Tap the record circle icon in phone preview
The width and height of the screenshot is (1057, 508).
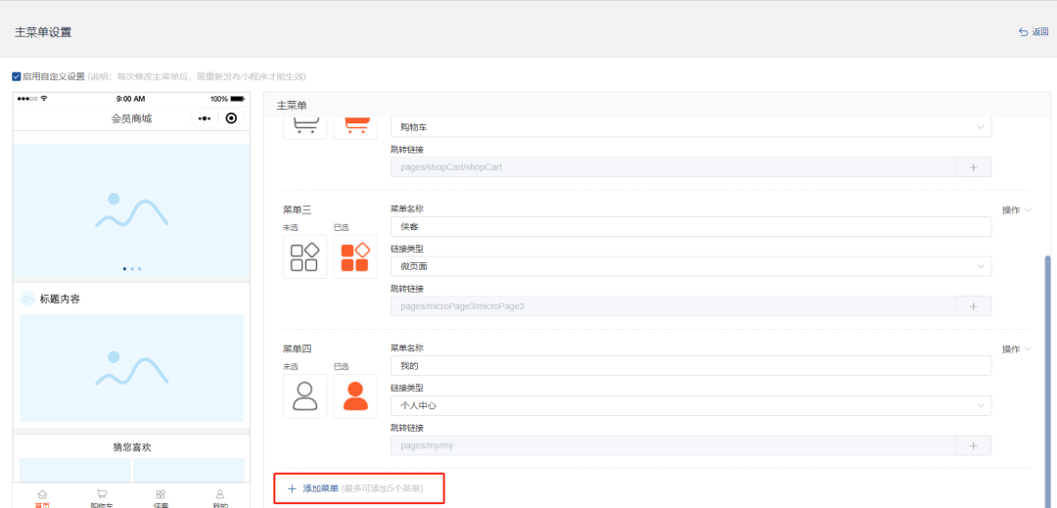(x=231, y=118)
